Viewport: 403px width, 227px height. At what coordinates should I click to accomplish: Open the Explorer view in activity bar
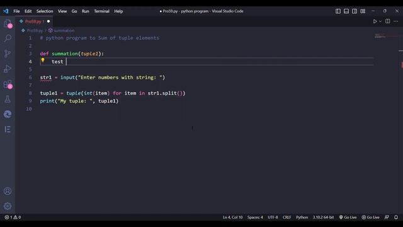tap(8, 23)
